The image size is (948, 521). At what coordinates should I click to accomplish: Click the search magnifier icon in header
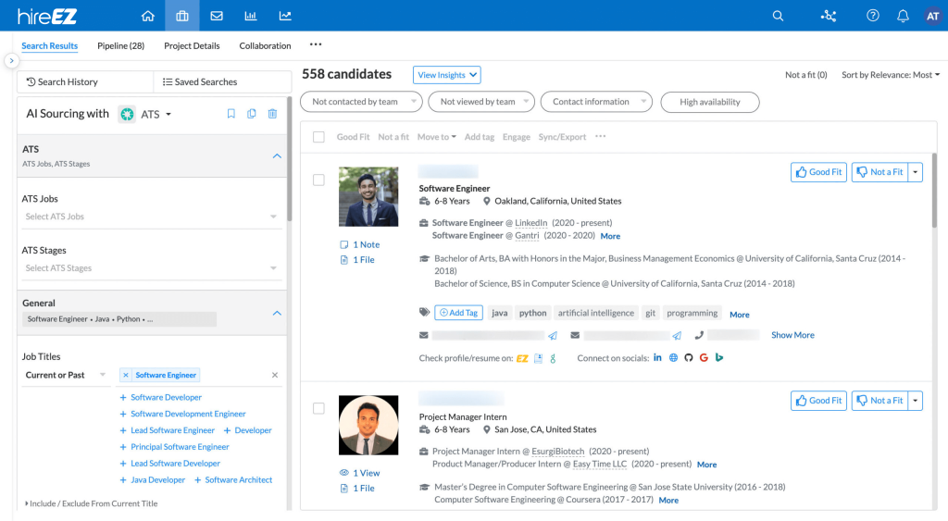778,16
